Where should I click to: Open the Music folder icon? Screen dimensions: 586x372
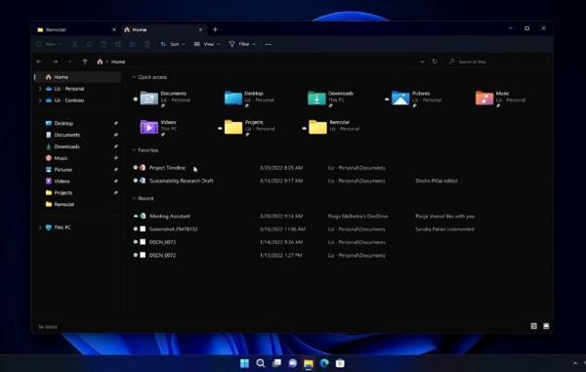coord(484,99)
